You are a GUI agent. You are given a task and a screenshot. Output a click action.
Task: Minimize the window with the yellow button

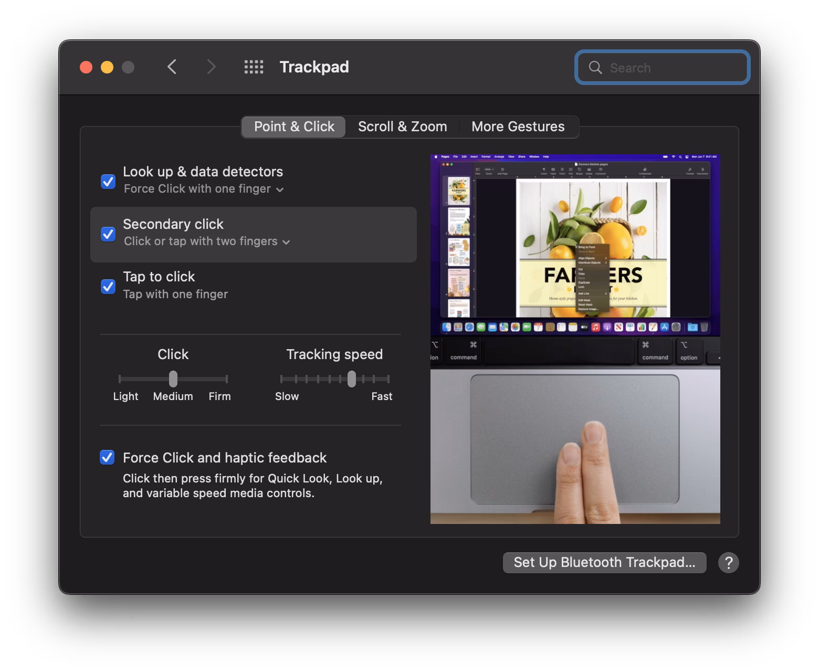click(x=107, y=67)
